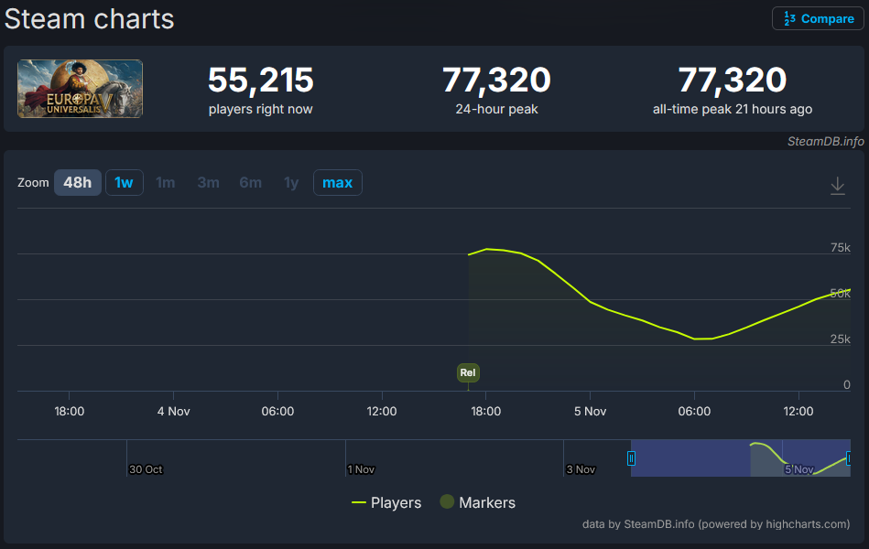This screenshot has width=869, height=549.
Task: Open the SteamDB.info credit link
Action: (x=825, y=141)
